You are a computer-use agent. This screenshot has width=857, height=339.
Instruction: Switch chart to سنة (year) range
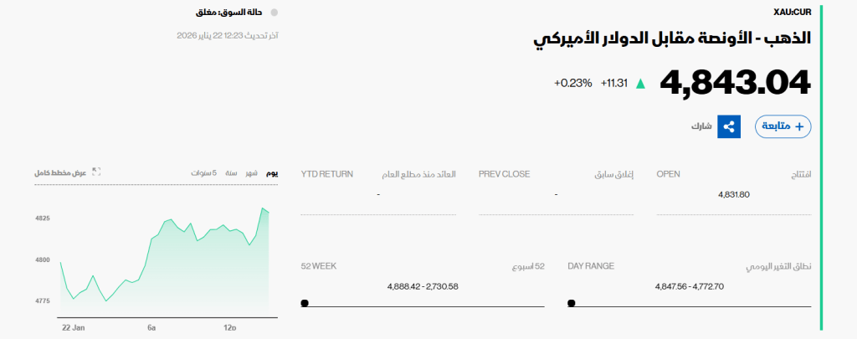coord(231,172)
